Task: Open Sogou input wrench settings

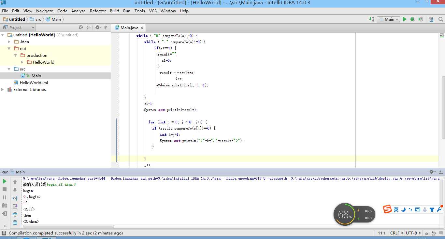Action: (439, 209)
